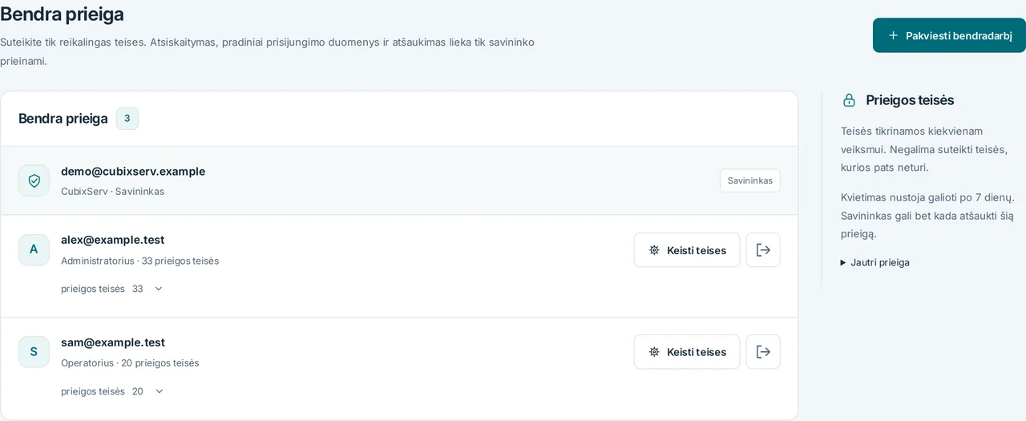Remove sam@example.test using the exit icon

click(x=763, y=352)
